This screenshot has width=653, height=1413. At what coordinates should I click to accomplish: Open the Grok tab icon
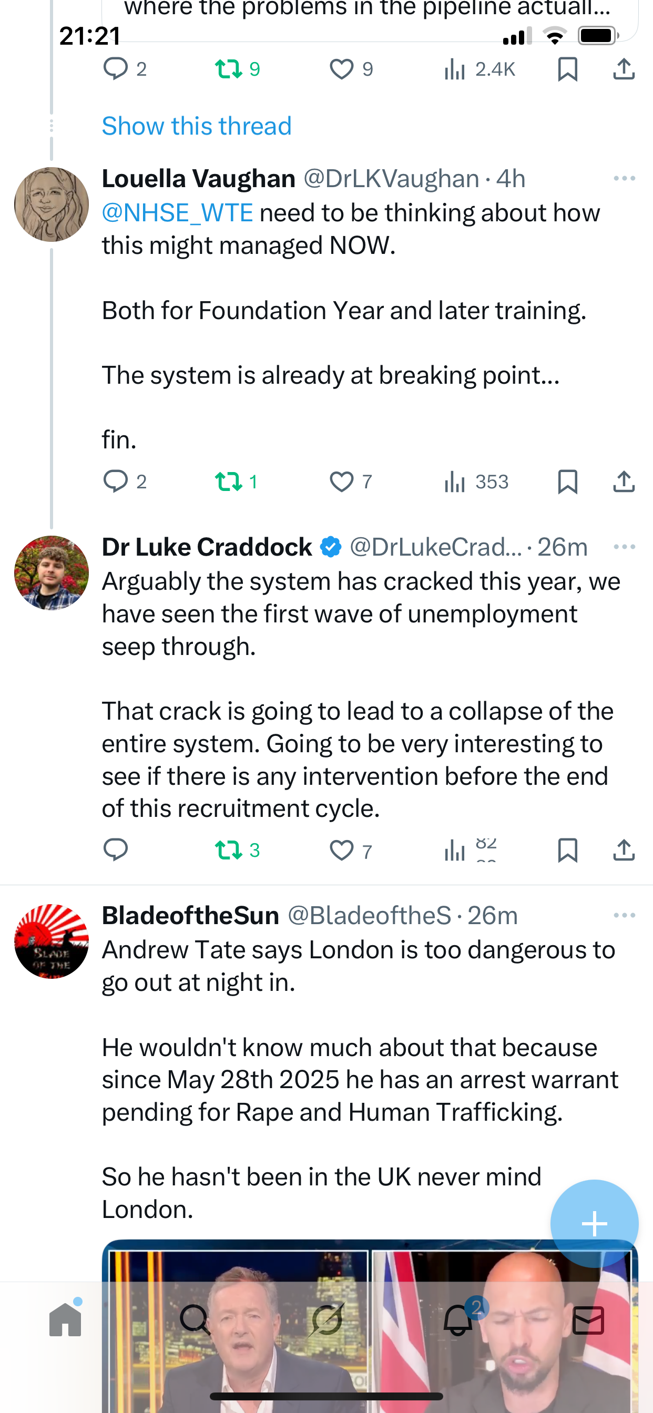pyautogui.click(x=326, y=1320)
